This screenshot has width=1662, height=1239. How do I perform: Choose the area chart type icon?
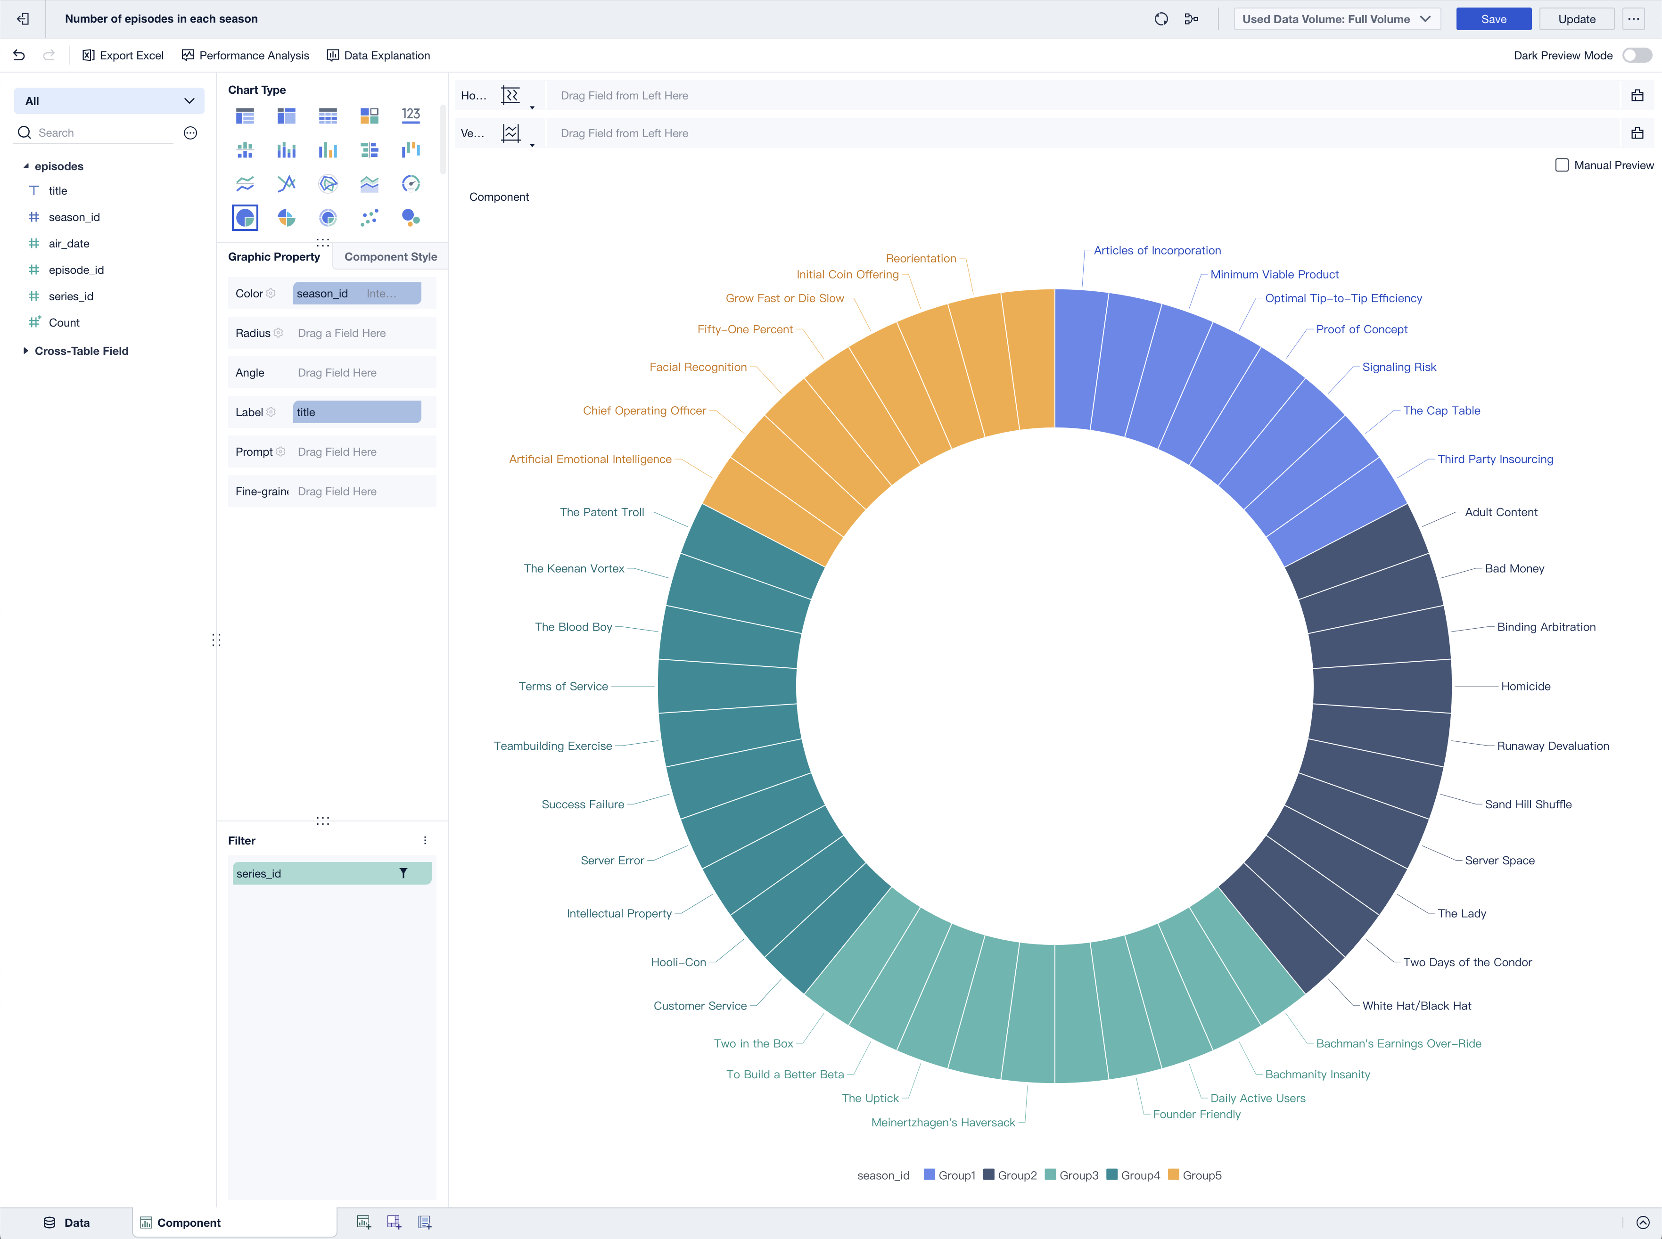click(369, 184)
